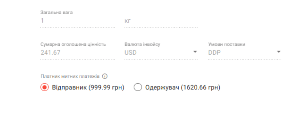Click the Платник митних платежів label text
This screenshot has width=301, height=122.
(70, 76)
